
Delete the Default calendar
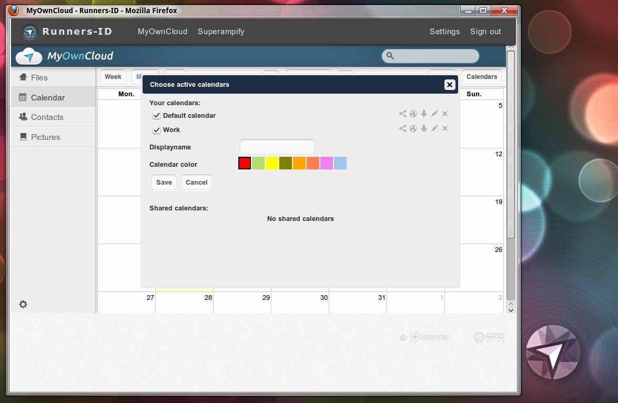point(445,114)
